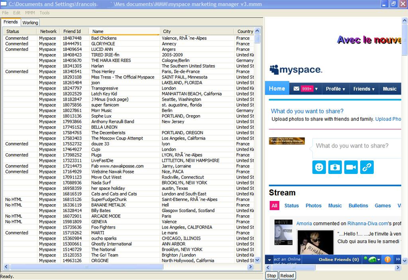Click the application icon in title bar
The width and height of the screenshot is (408, 280).
[4, 4]
